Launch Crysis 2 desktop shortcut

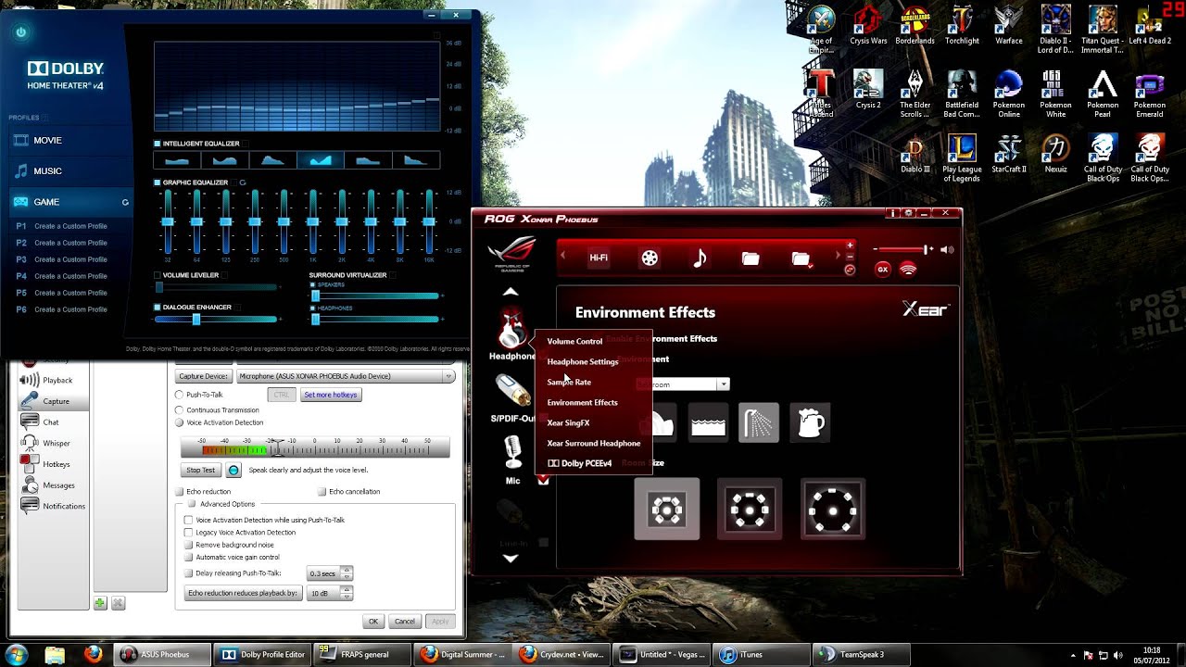click(868, 91)
